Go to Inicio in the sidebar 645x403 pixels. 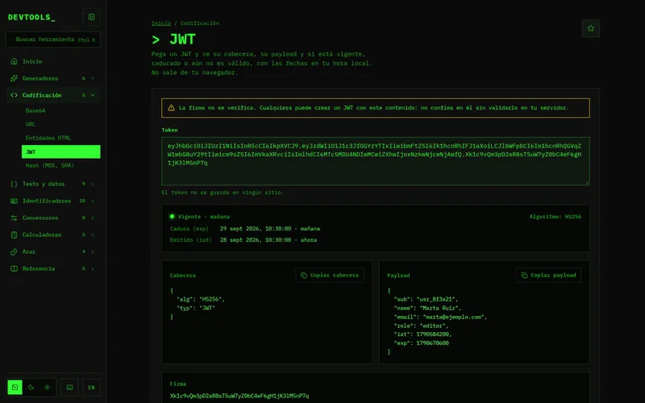53,61
